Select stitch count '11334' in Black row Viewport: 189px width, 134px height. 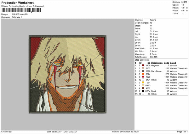tap(147, 91)
